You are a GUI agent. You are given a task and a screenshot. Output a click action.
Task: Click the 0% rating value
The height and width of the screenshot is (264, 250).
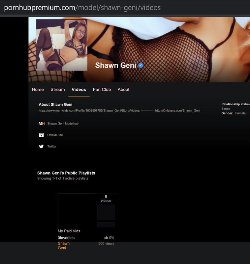tap(112, 238)
